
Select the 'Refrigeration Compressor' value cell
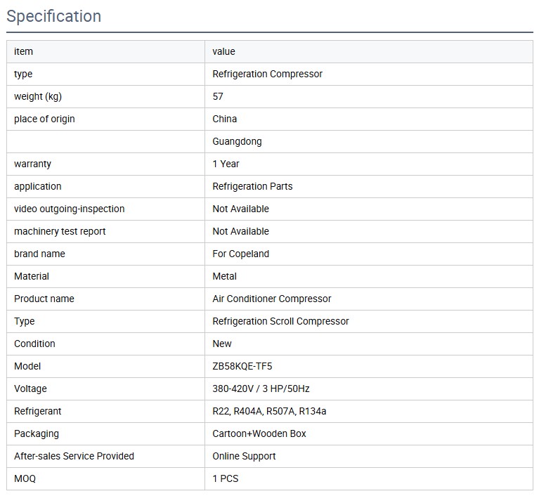(x=267, y=74)
